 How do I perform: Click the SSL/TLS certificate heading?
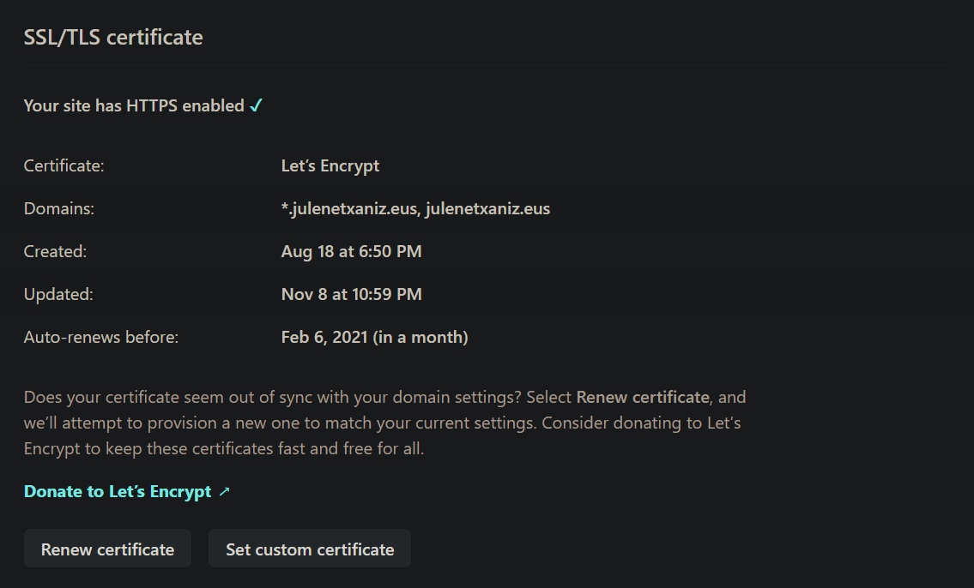point(113,36)
